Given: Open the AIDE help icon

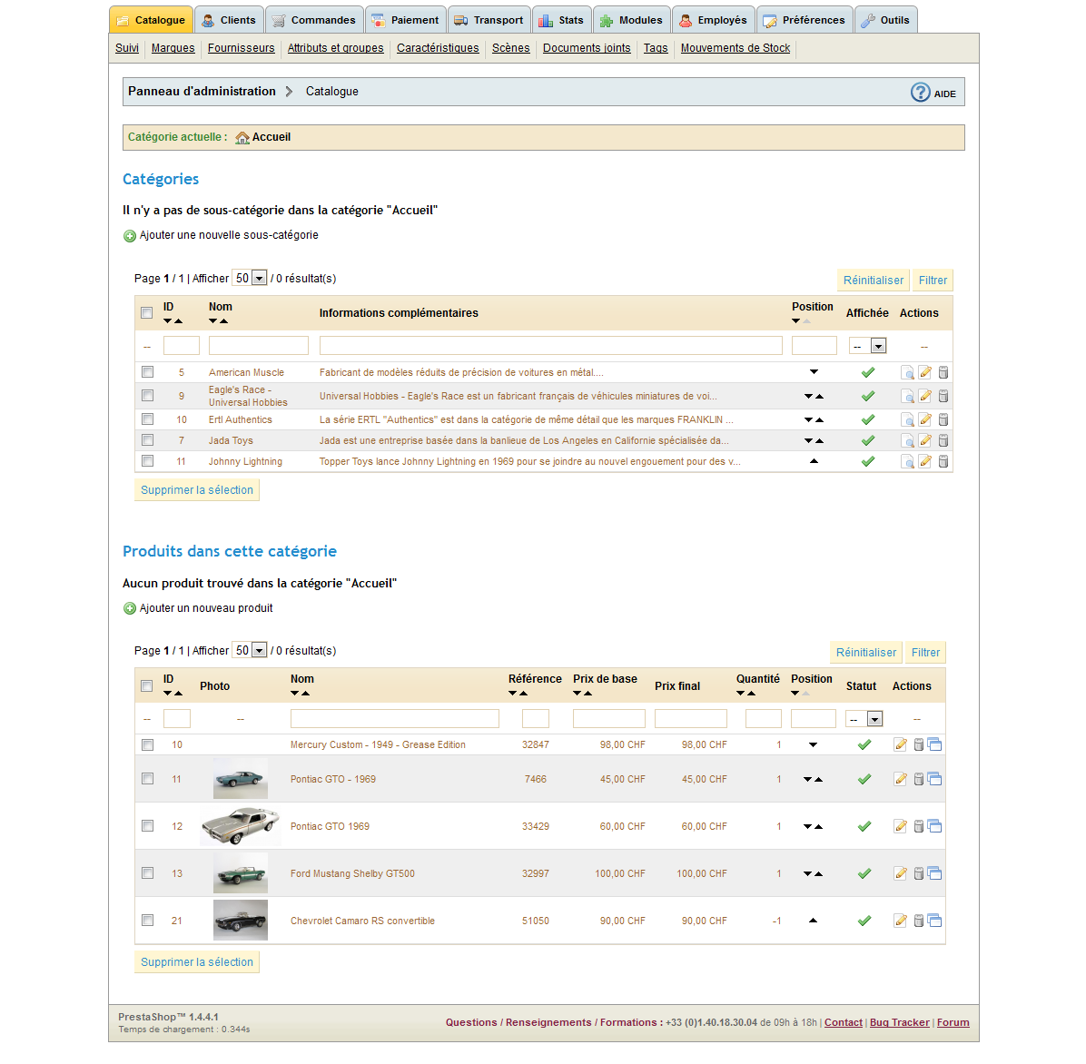Looking at the screenshot, I should [x=920, y=92].
